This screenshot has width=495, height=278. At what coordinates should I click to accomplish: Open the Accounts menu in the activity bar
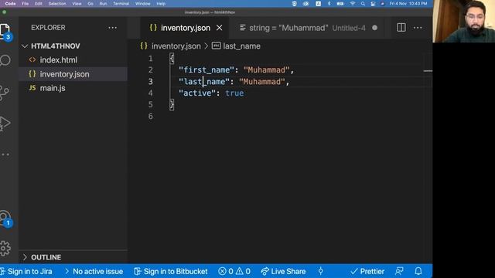coord(5,218)
